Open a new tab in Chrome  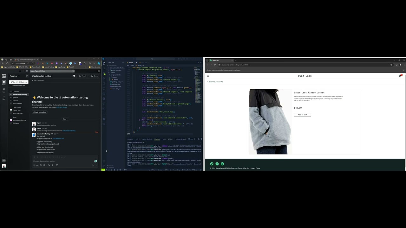[236, 60]
